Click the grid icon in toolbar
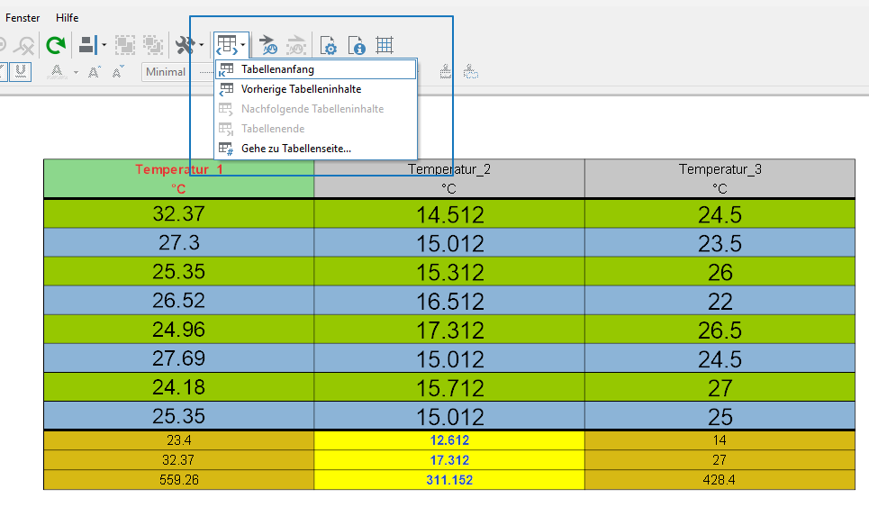The width and height of the screenshot is (869, 507). [385, 44]
